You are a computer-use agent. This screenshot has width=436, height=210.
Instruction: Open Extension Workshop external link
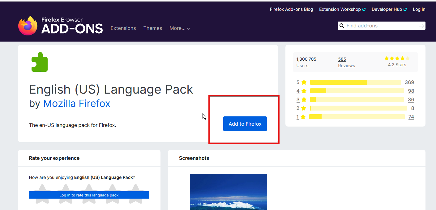click(342, 9)
